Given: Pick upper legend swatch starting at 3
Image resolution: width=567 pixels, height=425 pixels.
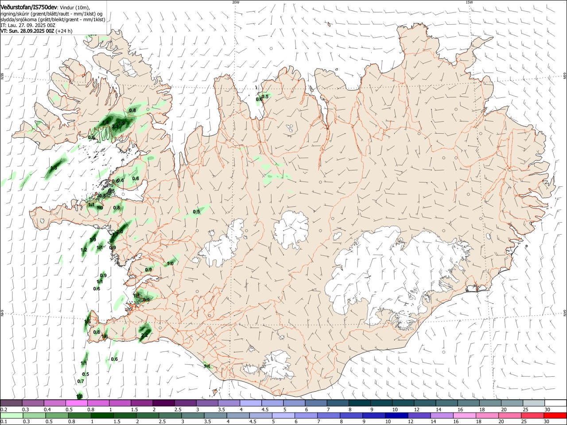Looking at the screenshot, I should point(207,403).
